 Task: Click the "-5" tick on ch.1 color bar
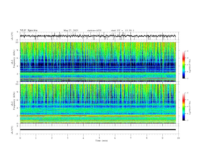(187, 65)
